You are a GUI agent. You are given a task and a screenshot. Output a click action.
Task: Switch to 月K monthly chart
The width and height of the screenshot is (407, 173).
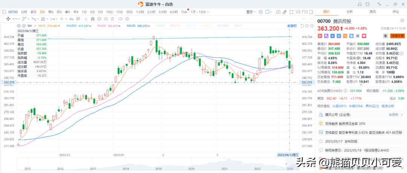59,12
